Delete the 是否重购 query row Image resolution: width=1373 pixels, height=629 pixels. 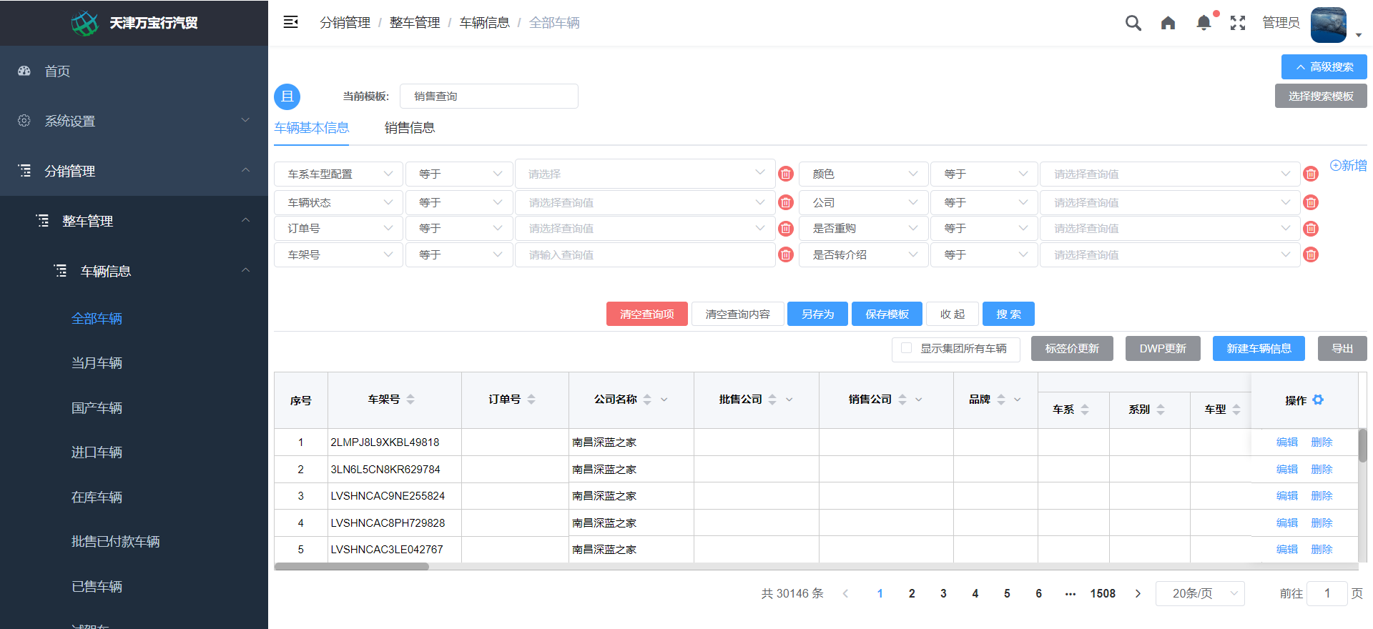(1311, 229)
